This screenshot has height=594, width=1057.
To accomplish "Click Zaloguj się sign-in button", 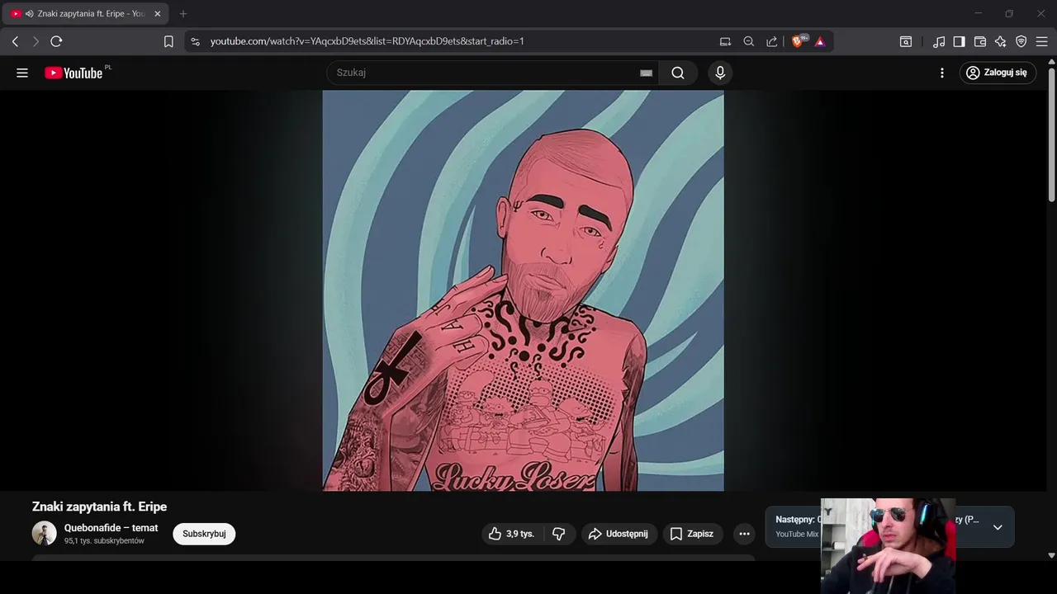I will pyautogui.click(x=998, y=73).
